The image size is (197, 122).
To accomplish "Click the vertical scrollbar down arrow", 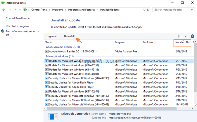I will coord(195,105).
